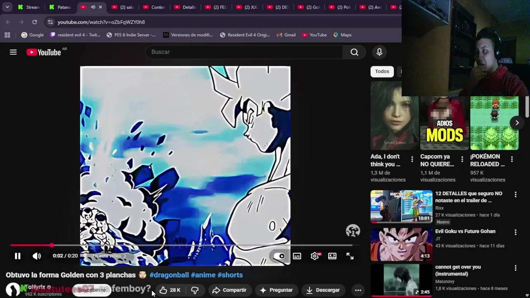Toggle subtitles in the video player
The image size is (530, 298).
(297, 256)
